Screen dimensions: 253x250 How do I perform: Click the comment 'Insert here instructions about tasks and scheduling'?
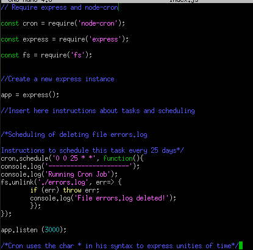(98, 111)
